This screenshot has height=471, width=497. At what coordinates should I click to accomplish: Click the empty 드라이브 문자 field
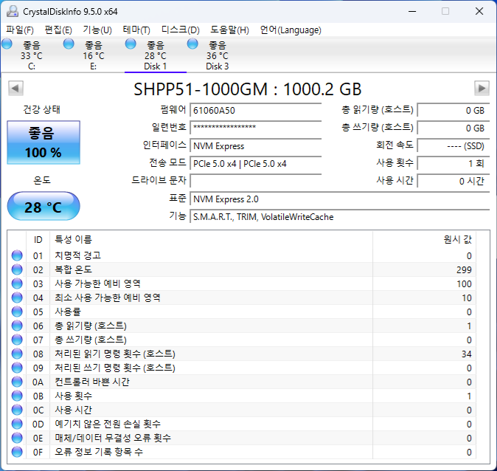tap(255, 181)
